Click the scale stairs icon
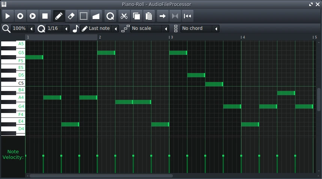Viewport: 322px width, 179px height. pos(126,29)
